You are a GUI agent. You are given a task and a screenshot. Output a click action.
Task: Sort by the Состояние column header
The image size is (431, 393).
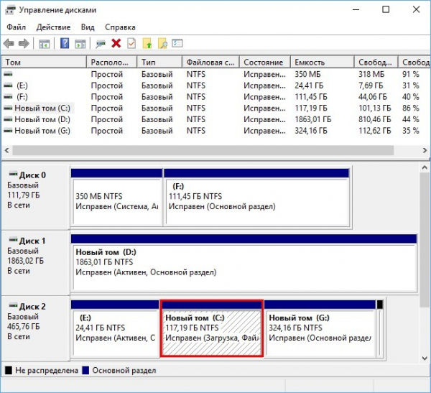click(264, 63)
